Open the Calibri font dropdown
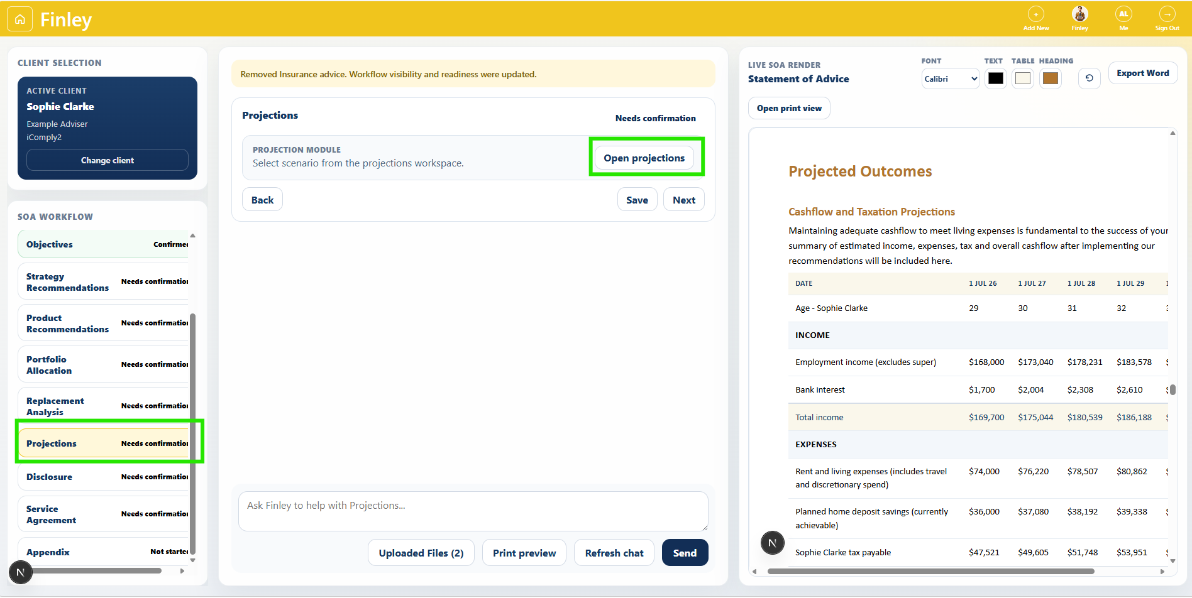This screenshot has width=1192, height=598. pos(950,79)
